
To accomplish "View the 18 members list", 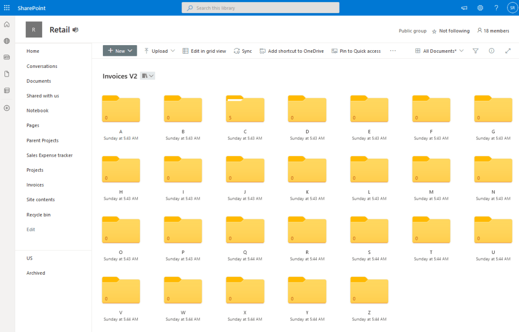I will pyautogui.click(x=493, y=30).
